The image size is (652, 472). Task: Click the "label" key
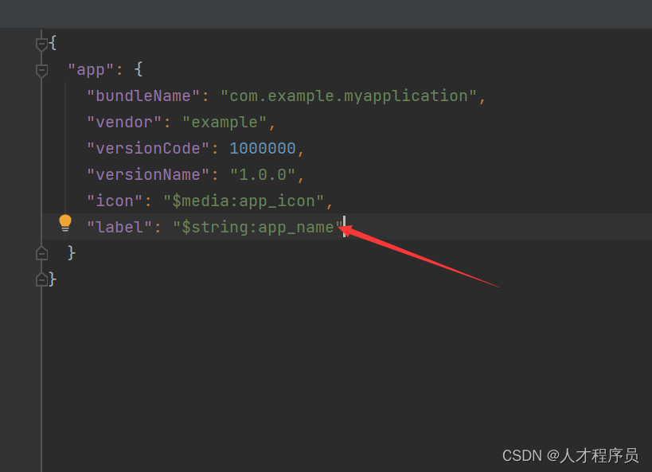point(119,228)
